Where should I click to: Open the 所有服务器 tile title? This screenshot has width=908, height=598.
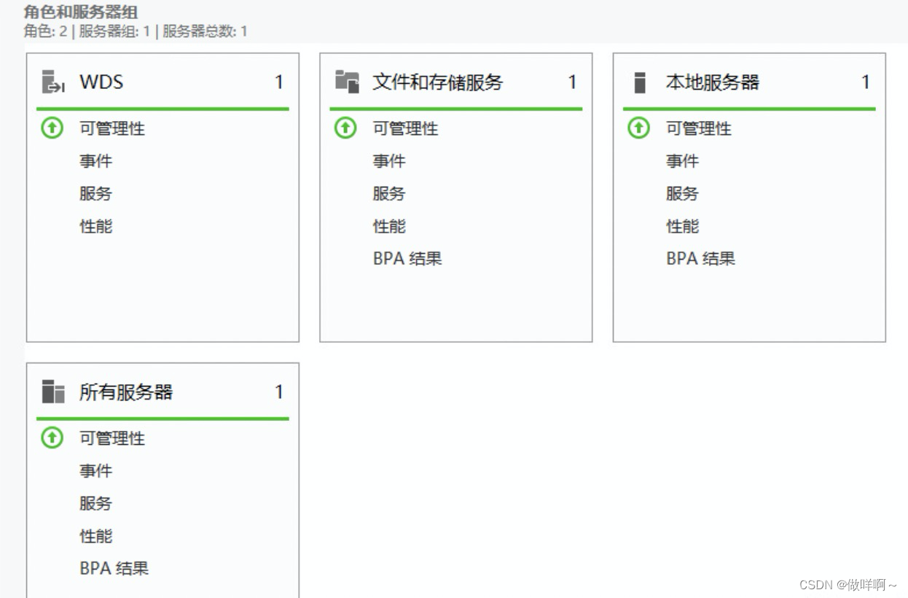126,392
